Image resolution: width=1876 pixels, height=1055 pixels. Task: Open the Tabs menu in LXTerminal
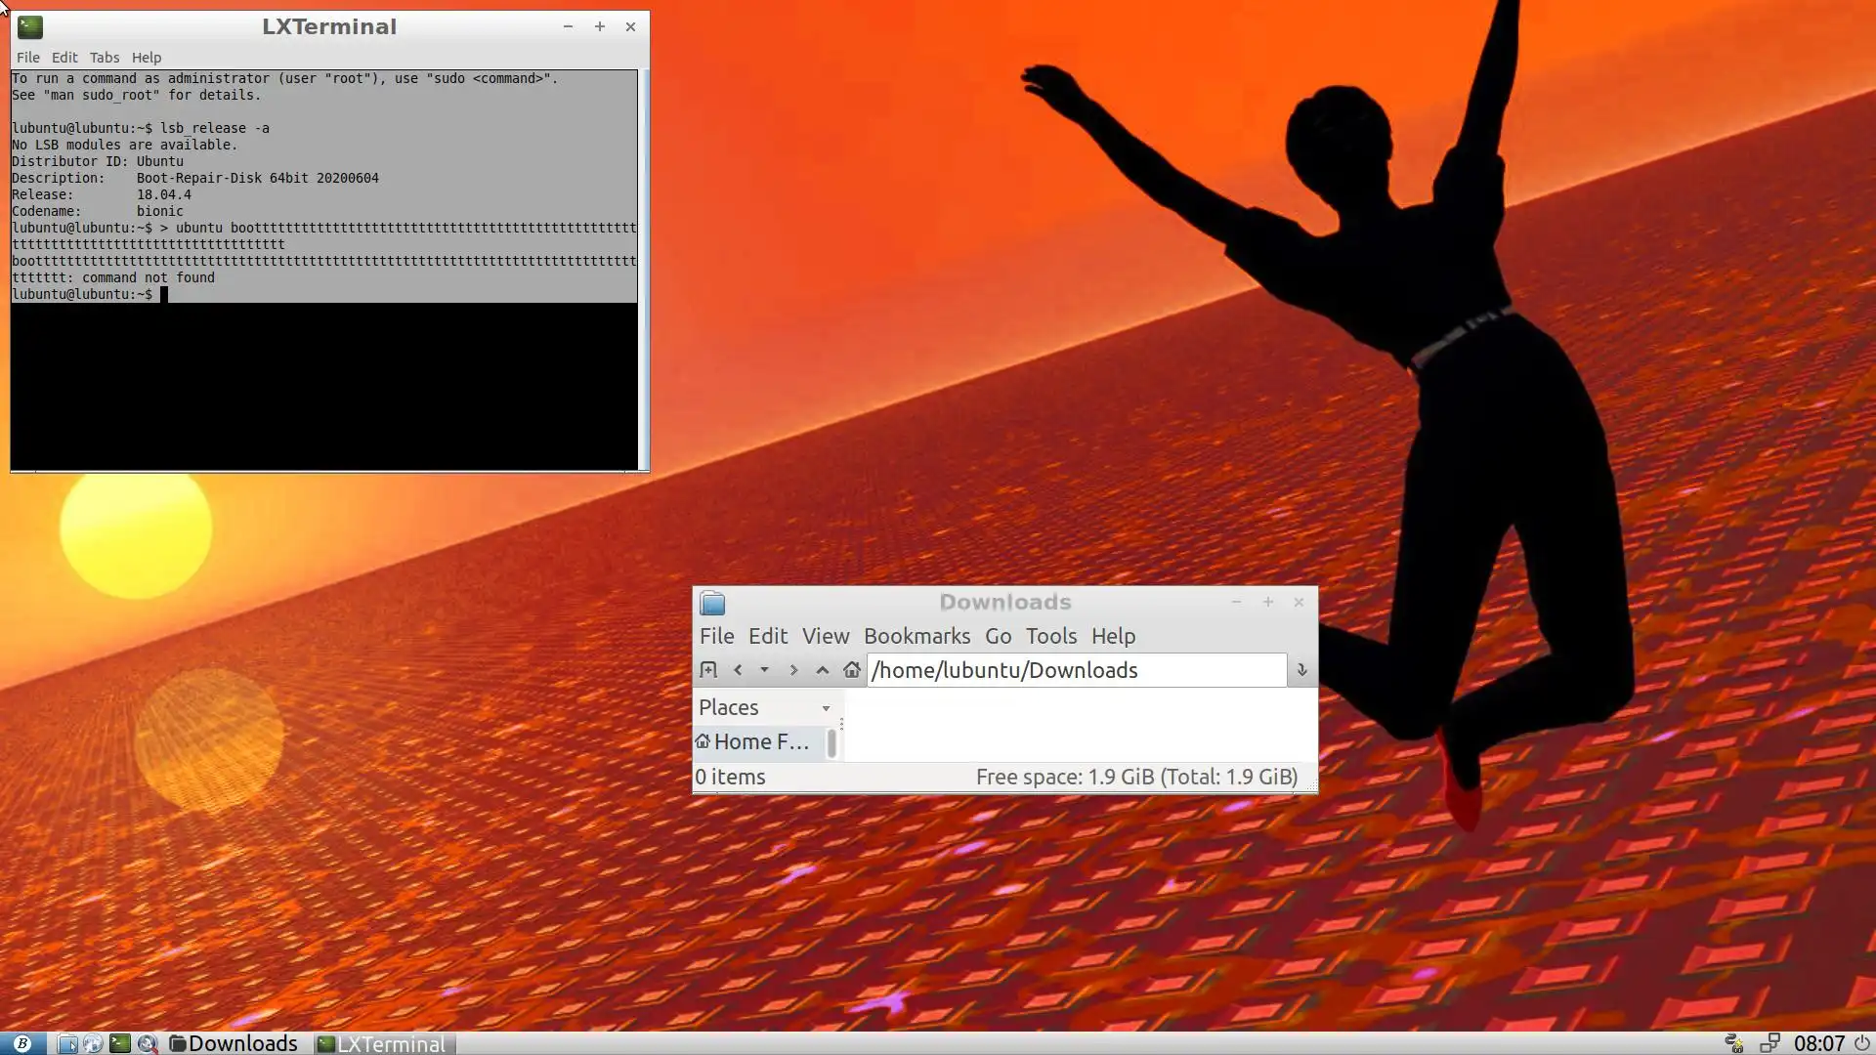pyautogui.click(x=104, y=58)
